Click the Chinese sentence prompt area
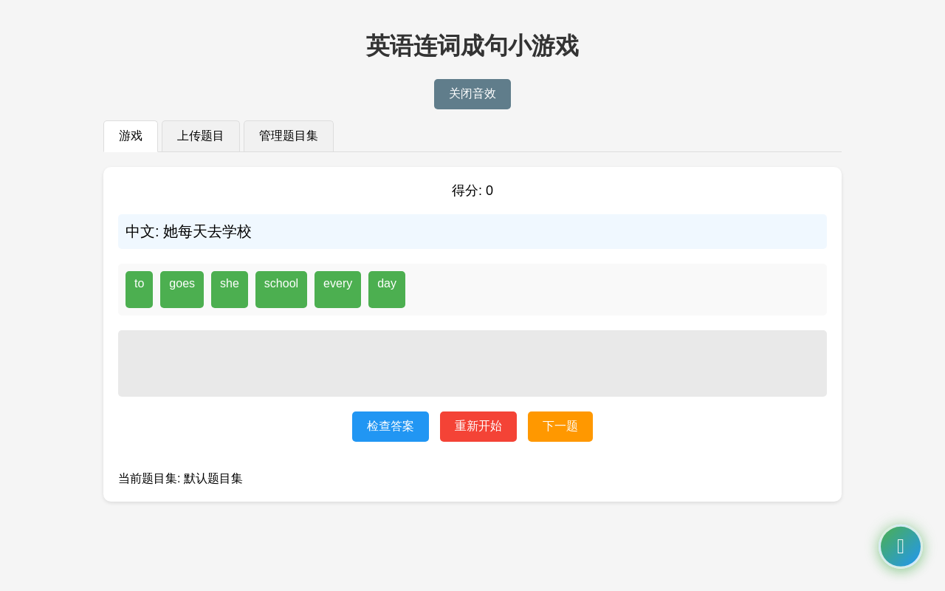 [x=472, y=231]
